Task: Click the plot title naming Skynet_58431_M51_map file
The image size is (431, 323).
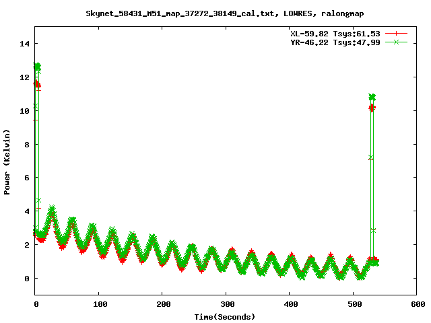Action: (224, 13)
